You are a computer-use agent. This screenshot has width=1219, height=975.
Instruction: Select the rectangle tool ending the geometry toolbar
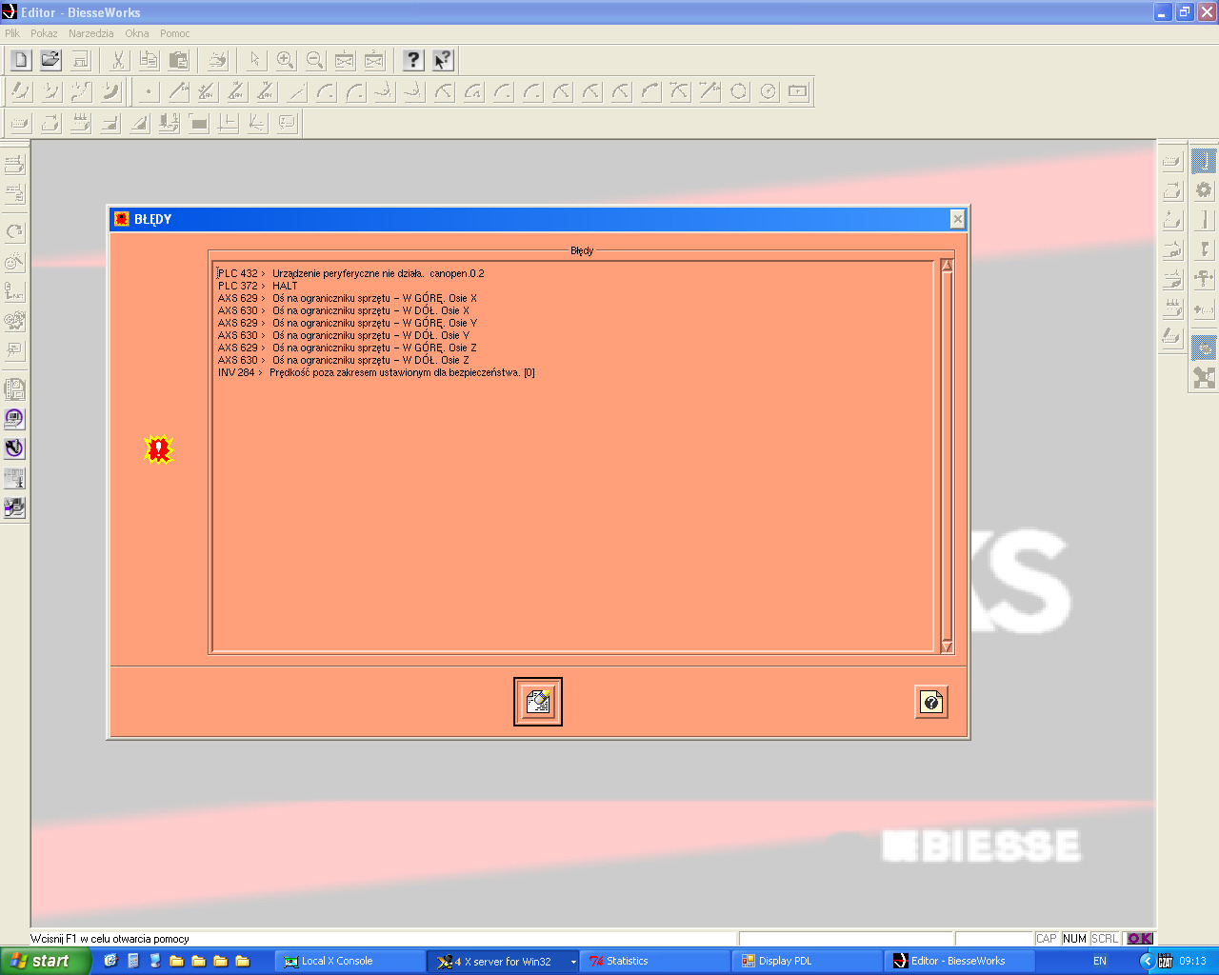point(798,91)
